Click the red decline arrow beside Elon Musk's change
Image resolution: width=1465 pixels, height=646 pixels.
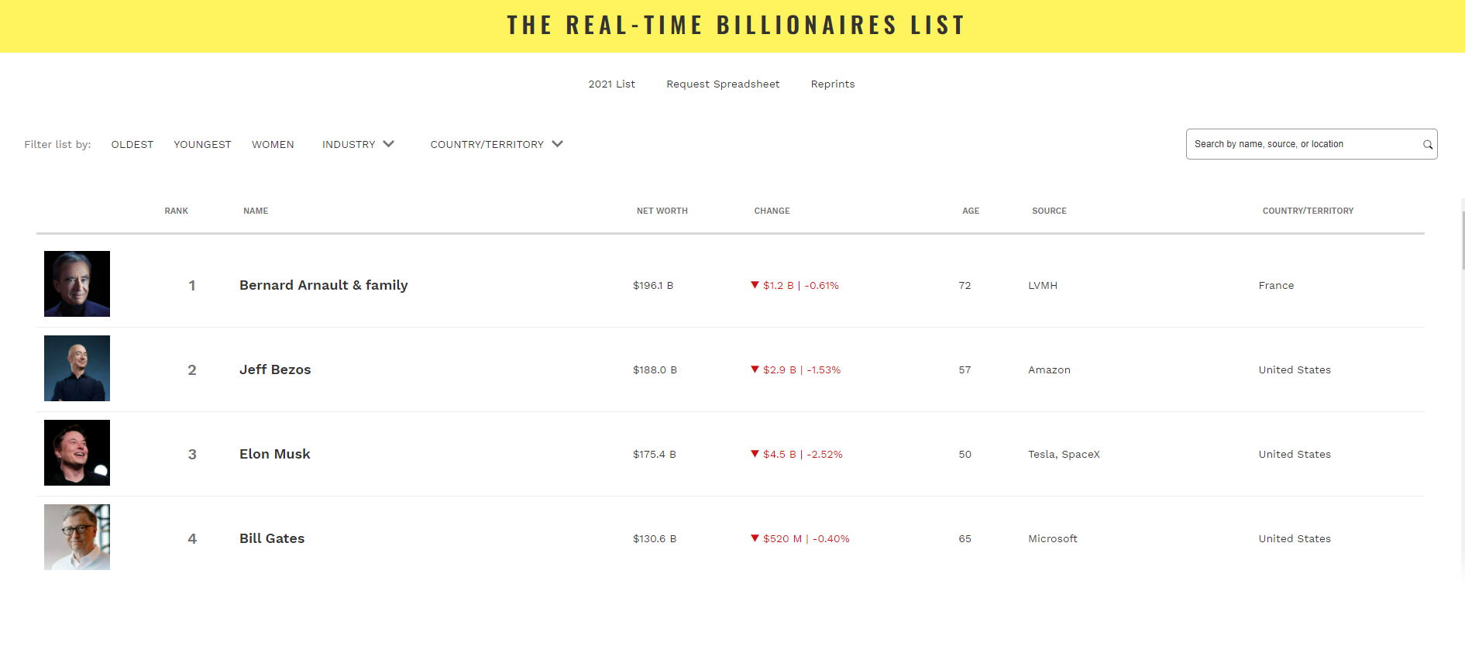point(756,454)
